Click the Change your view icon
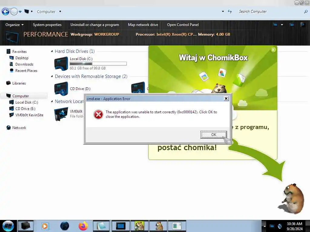Screen dimensions: 310x232 click(275, 25)
